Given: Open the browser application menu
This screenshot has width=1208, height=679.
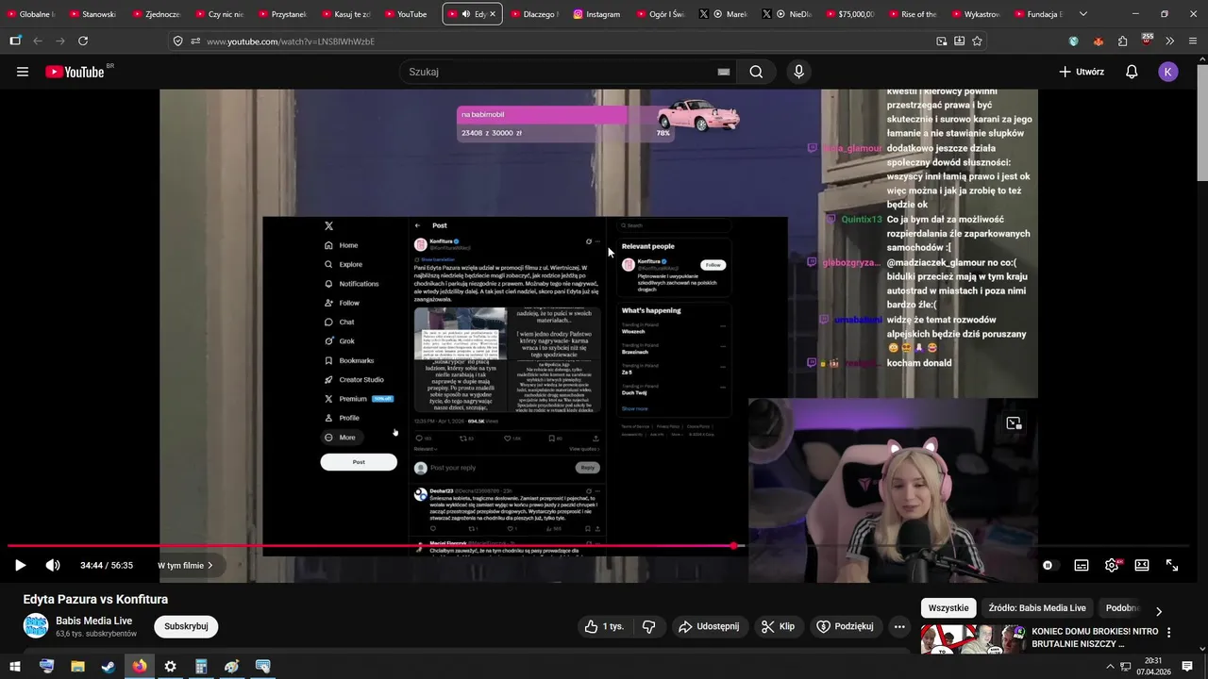Looking at the screenshot, I should tap(1193, 41).
